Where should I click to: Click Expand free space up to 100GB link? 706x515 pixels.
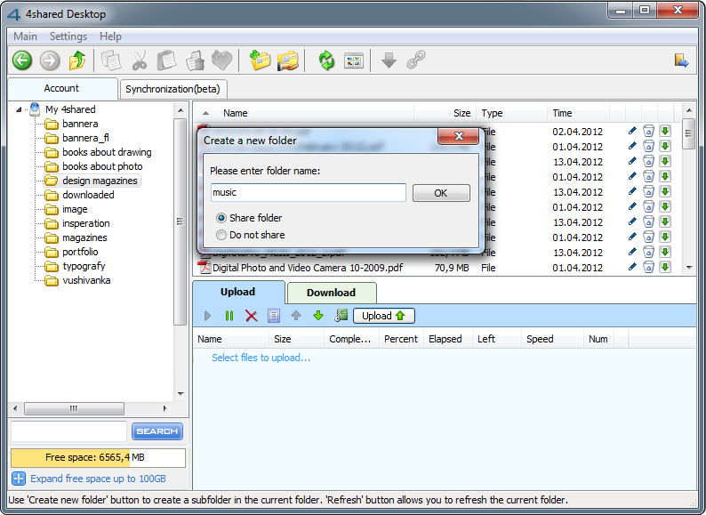pyautogui.click(x=98, y=479)
